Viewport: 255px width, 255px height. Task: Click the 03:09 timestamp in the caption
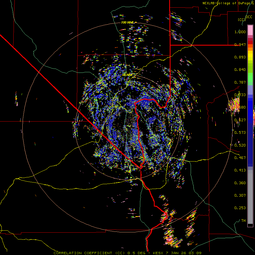click(x=195, y=253)
